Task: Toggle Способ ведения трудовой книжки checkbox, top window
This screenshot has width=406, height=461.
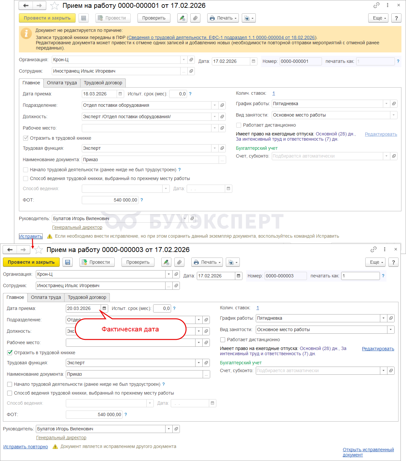Action: [x=26, y=178]
